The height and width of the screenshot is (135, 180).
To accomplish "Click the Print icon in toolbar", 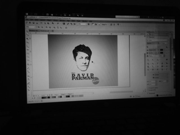I will click(37, 23).
